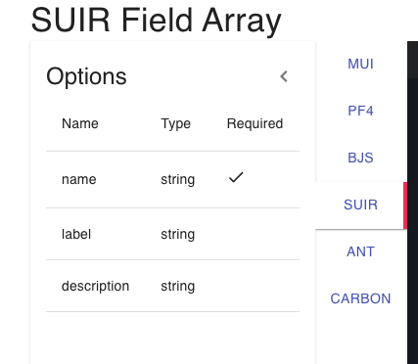Select the name option row

[172, 179]
